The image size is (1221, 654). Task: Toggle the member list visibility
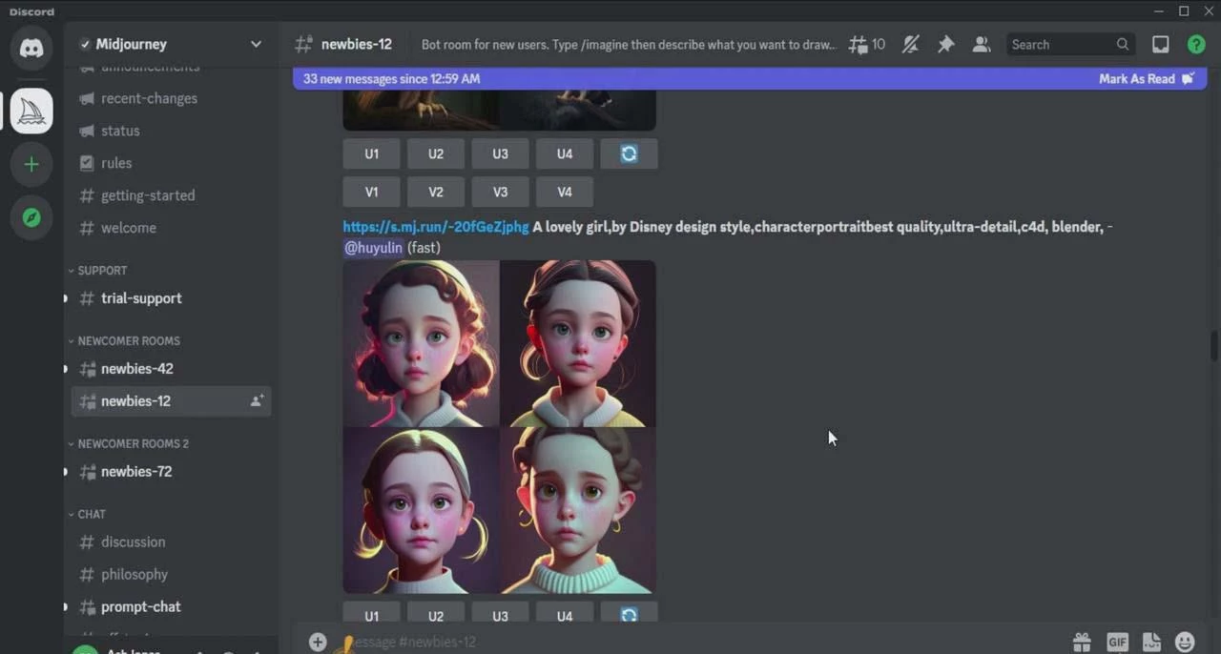pyautogui.click(x=981, y=45)
